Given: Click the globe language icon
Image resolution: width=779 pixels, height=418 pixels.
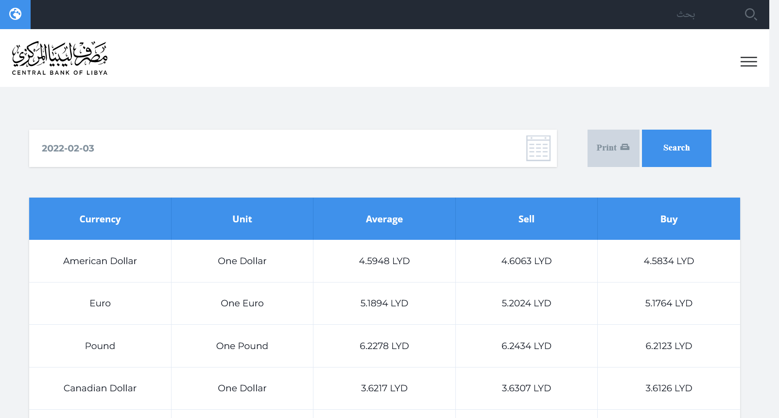Looking at the screenshot, I should [15, 14].
